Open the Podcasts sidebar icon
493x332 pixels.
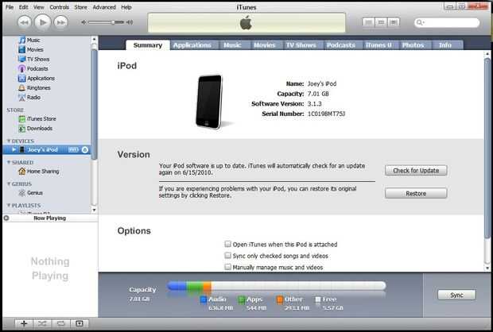pos(22,68)
